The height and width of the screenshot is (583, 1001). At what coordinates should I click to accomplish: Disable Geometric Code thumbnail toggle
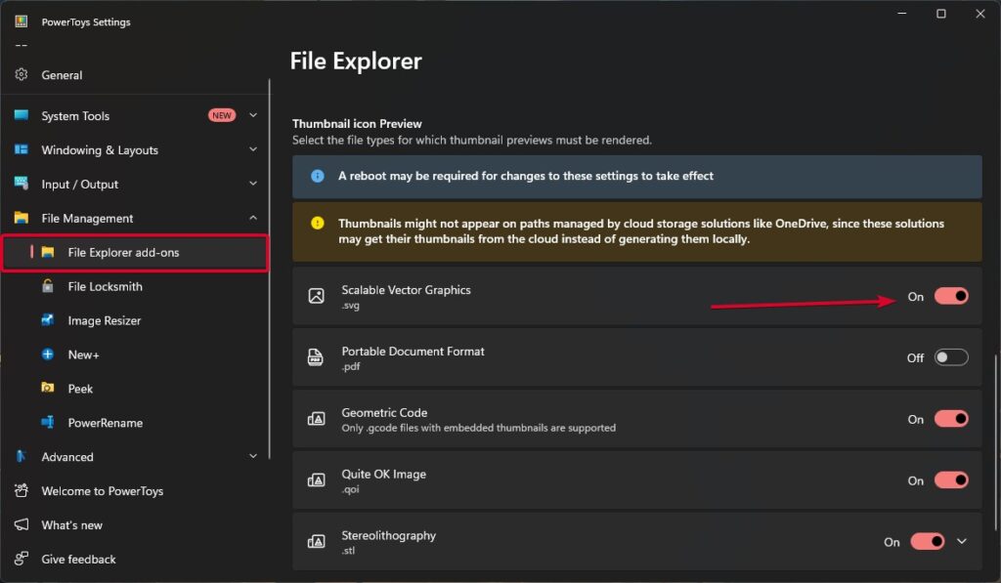[x=951, y=418]
